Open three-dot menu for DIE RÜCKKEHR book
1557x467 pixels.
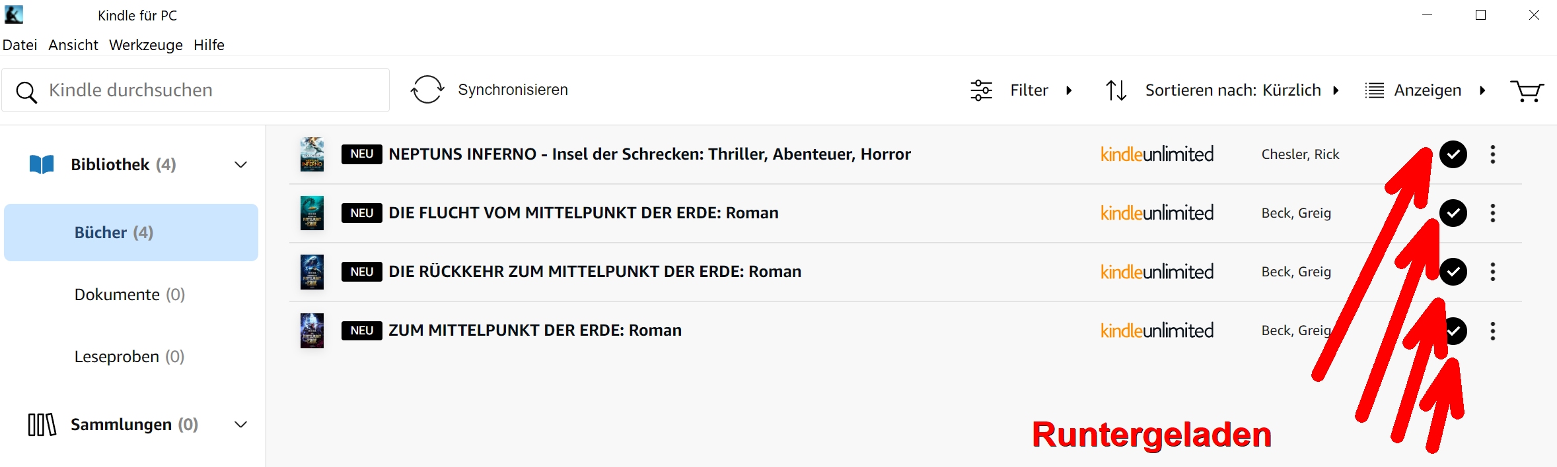coord(1493,272)
